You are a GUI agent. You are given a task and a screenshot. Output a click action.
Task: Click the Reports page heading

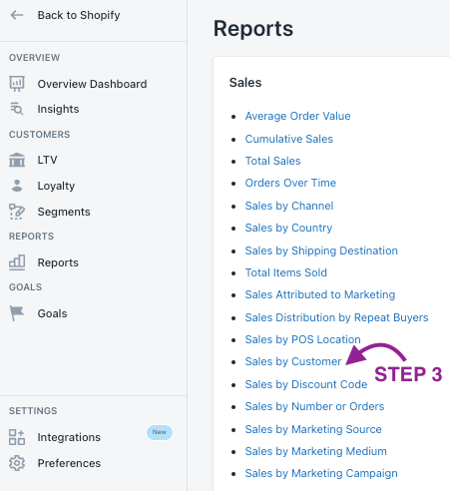pyautogui.click(x=253, y=29)
